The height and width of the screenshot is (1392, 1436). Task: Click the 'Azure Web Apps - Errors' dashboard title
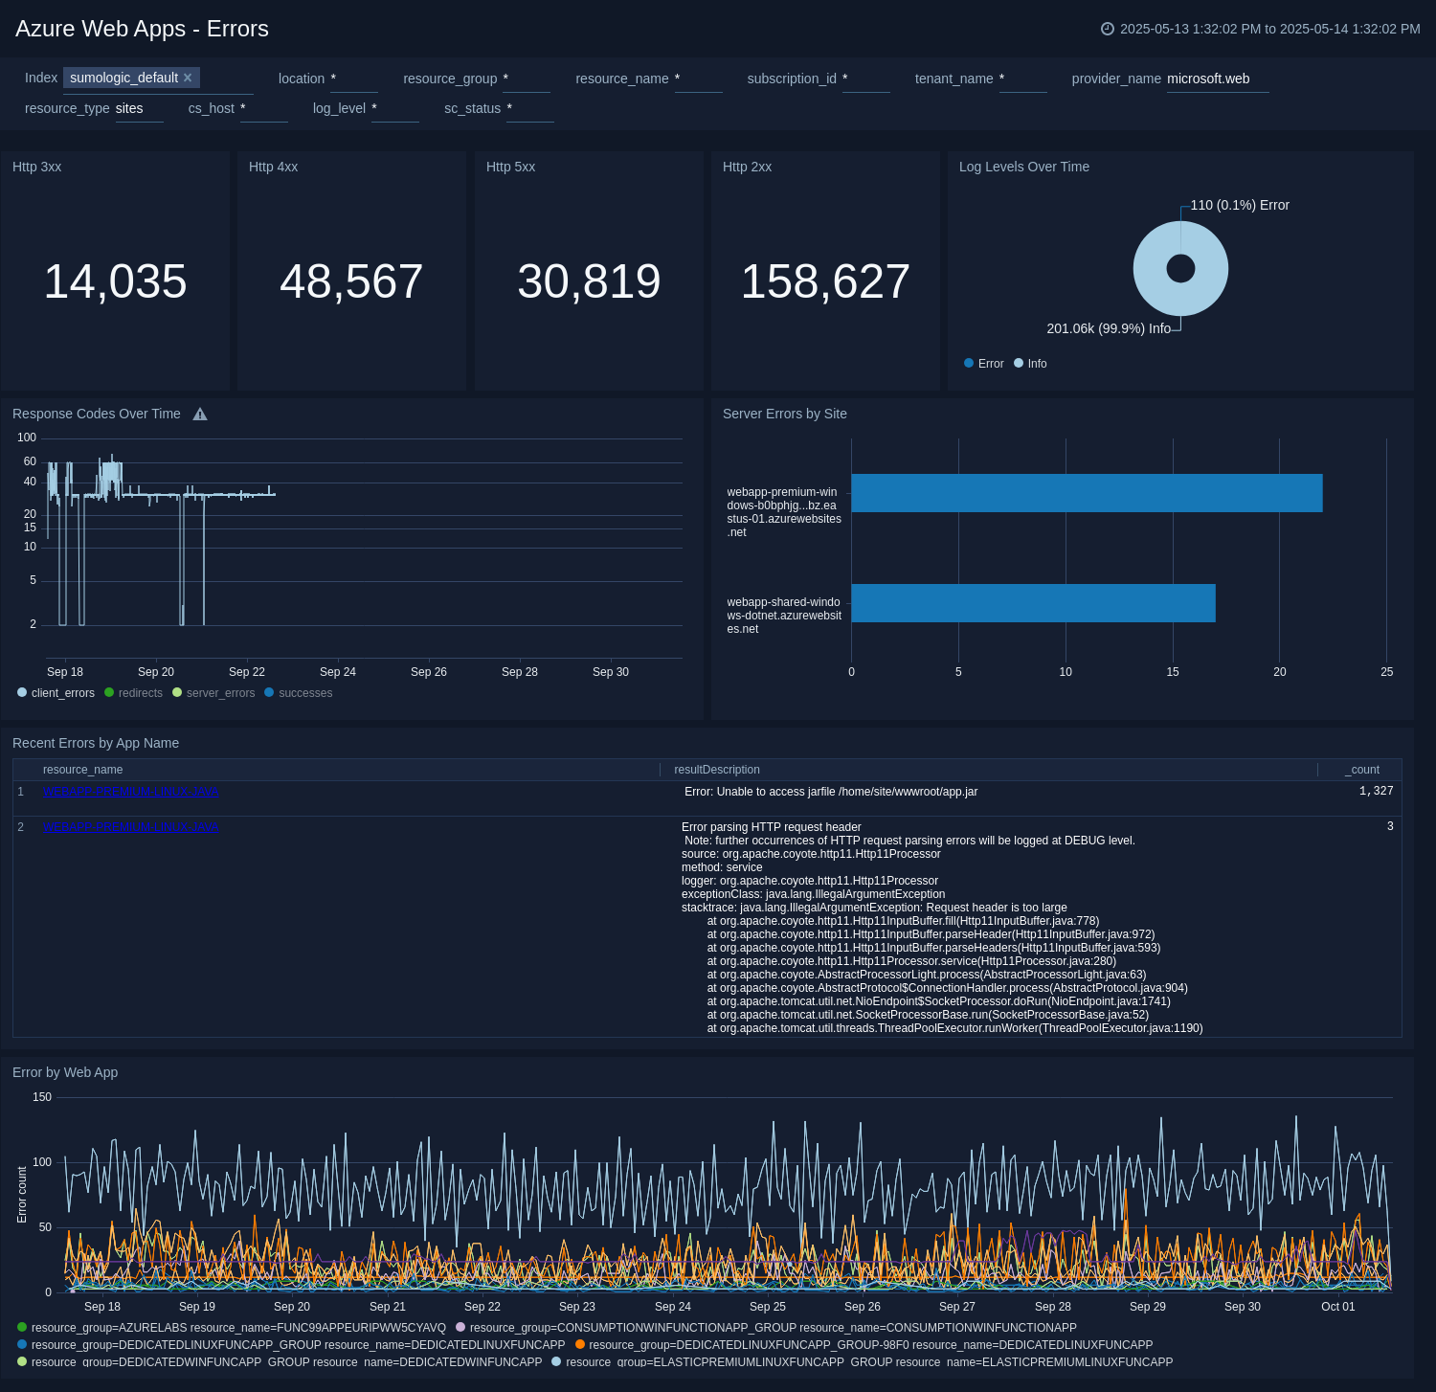click(142, 29)
